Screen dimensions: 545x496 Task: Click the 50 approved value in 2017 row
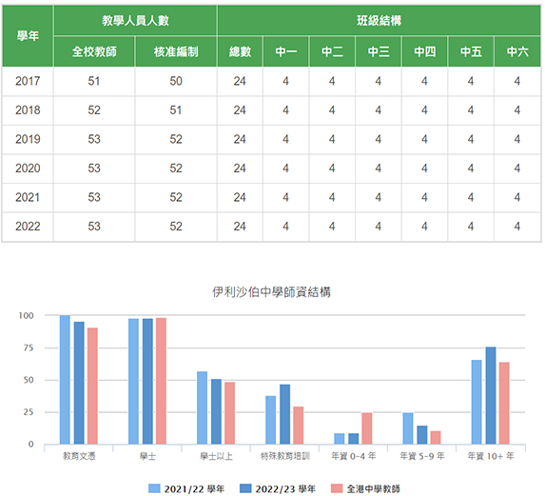coord(176,81)
